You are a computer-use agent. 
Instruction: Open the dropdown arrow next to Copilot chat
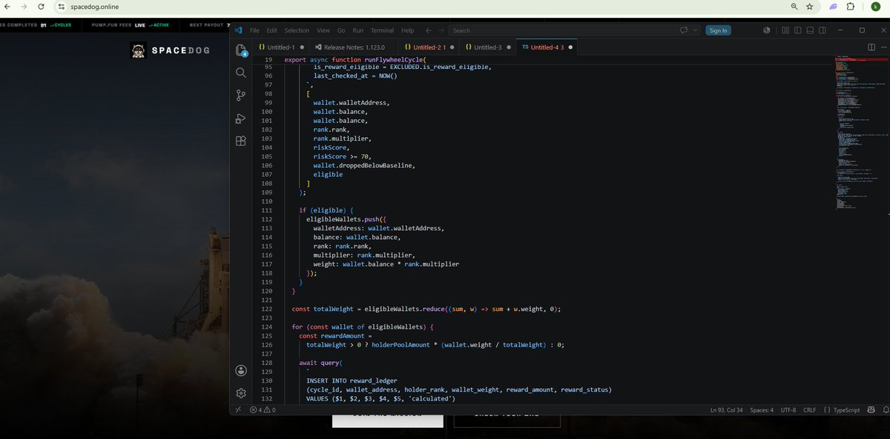(x=695, y=30)
